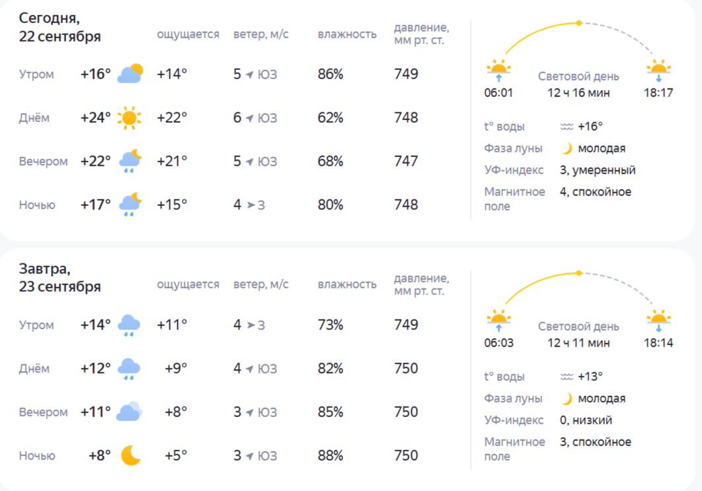Click the sun position dot on today's arc
The height and width of the screenshot is (491, 702).
pos(579,23)
